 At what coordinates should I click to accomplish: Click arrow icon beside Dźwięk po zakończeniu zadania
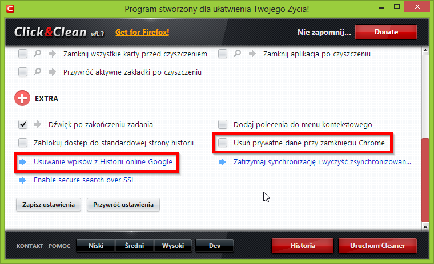(37, 124)
